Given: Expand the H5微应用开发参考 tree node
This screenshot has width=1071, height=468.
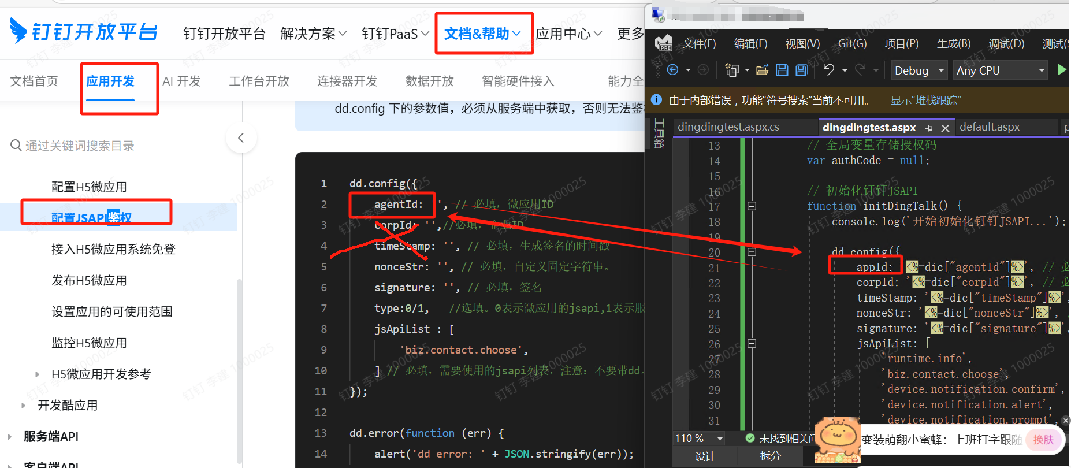Looking at the screenshot, I should (x=38, y=374).
